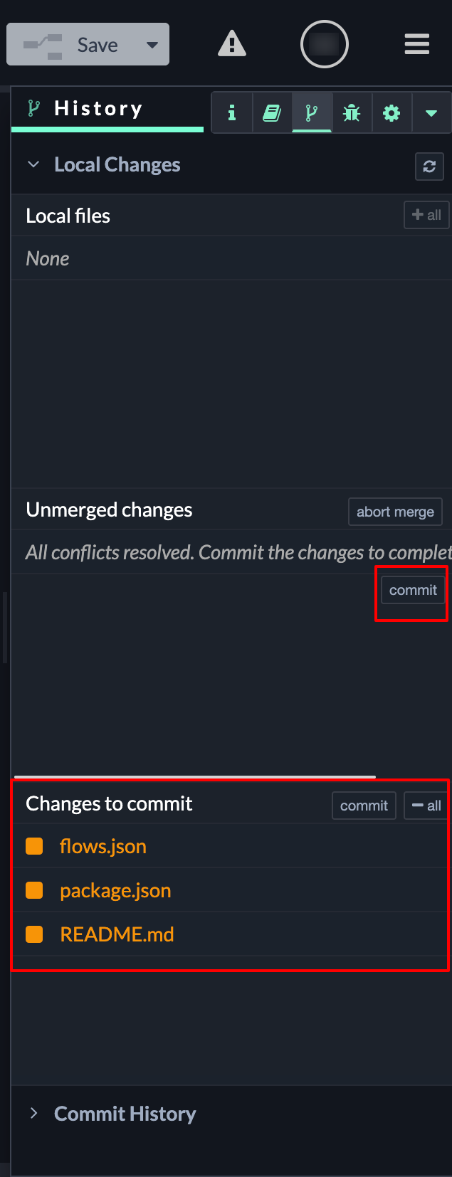Image resolution: width=452 pixels, height=1177 pixels.
Task: Unstage the flows.json orange square
Action: (34, 846)
